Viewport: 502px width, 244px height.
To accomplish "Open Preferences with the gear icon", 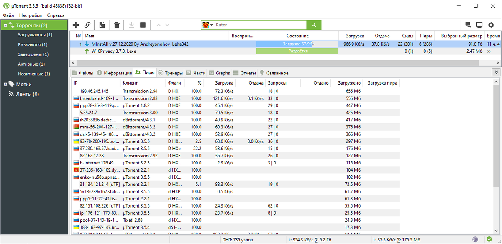I will click(491, 25).
